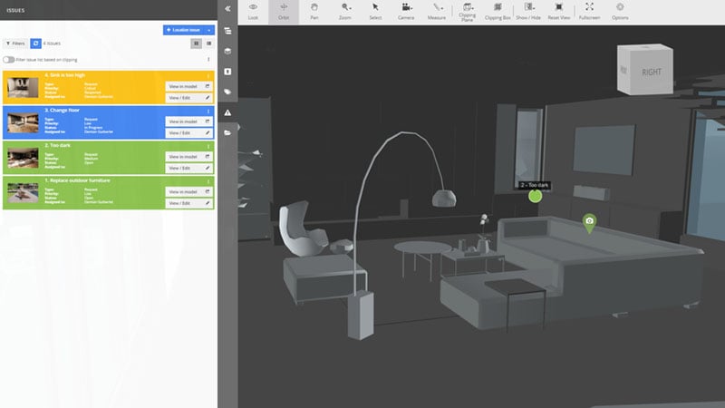This screenshot has height=408, width=725.
Task: Click the Location Issue button
Action: pos(184,30)
